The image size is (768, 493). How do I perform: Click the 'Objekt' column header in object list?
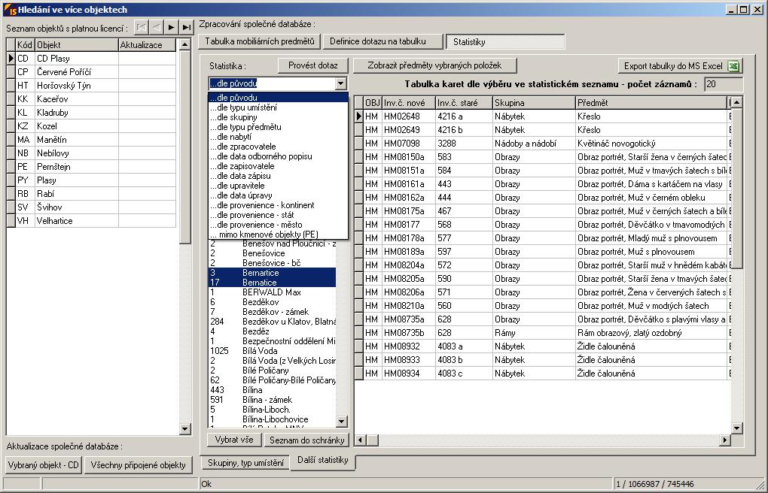tap(76, 45)
